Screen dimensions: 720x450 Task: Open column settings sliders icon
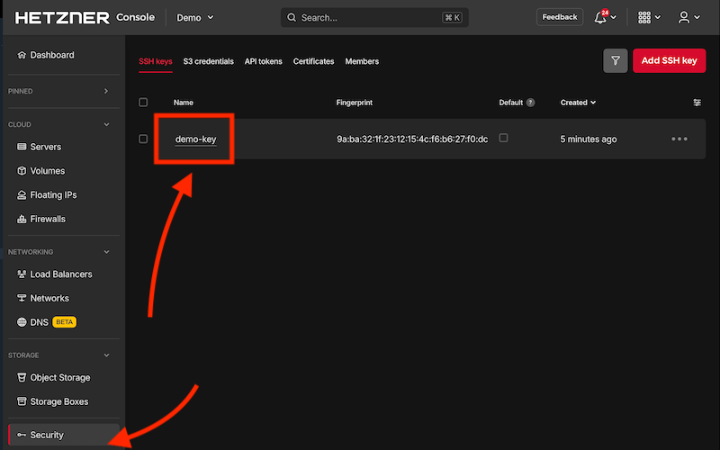697,103
